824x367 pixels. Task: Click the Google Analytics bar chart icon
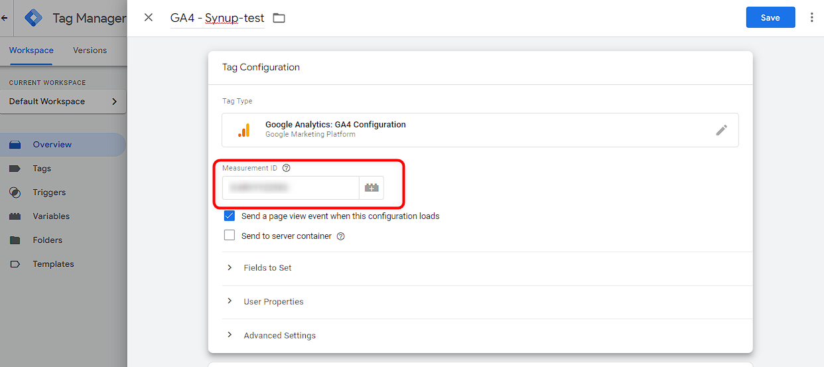tap(244, 130)
